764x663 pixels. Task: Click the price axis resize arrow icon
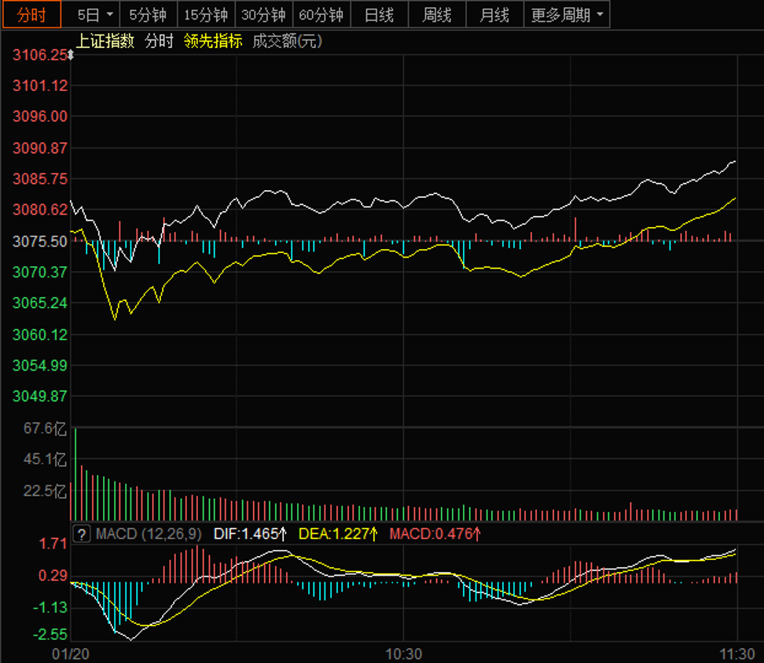pyautogui.click(x=72, y=55)
